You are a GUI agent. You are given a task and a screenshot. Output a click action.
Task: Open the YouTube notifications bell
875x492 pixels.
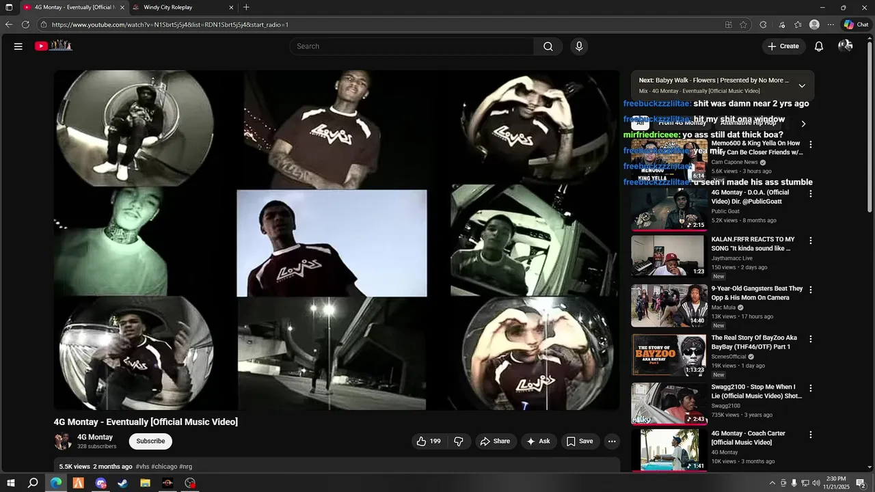(818, 46)
